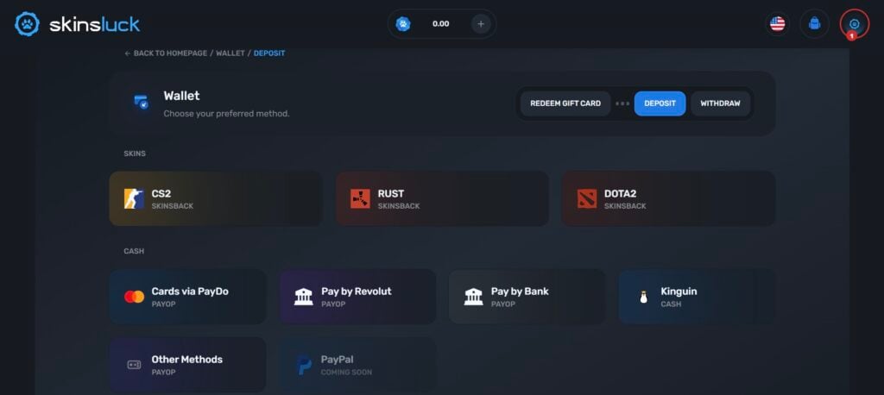Open Redeem Gift Card
Screen dimensions: 884x395
pyautogui.click(x=565, y=103)
